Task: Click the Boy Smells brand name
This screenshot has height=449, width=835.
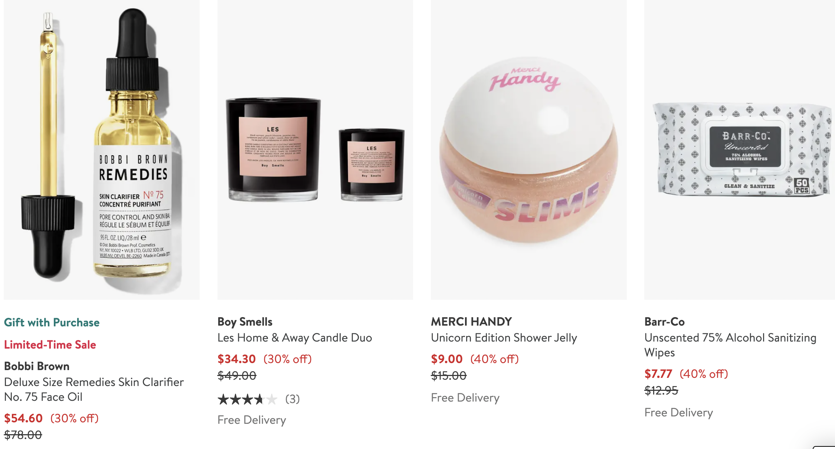Action: (x=245, y=322)
